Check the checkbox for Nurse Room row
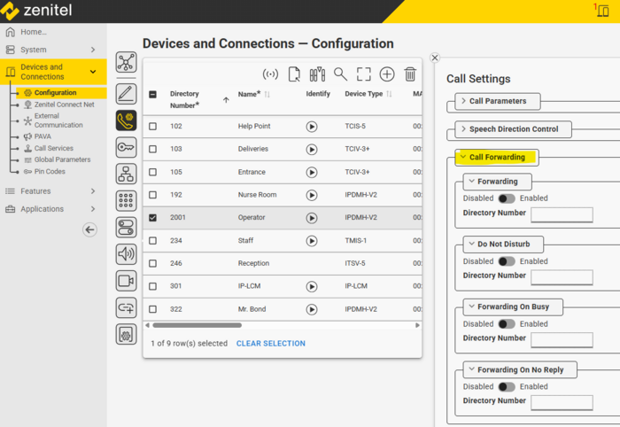The width and height of the screenshot is (620, 427). [153, 195]
